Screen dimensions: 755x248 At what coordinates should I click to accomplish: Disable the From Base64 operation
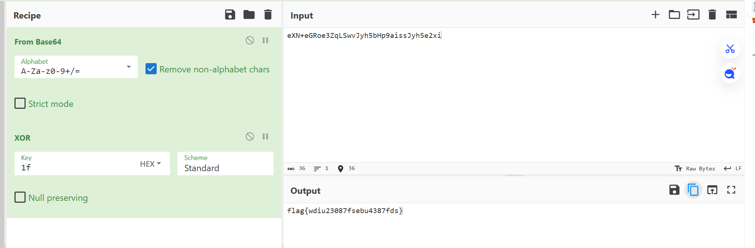250,40
